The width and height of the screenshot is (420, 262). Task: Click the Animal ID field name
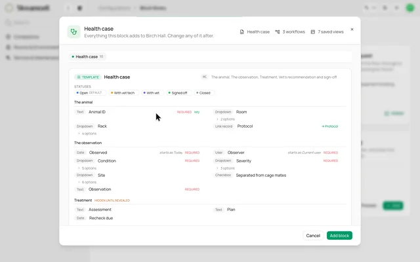97,112
